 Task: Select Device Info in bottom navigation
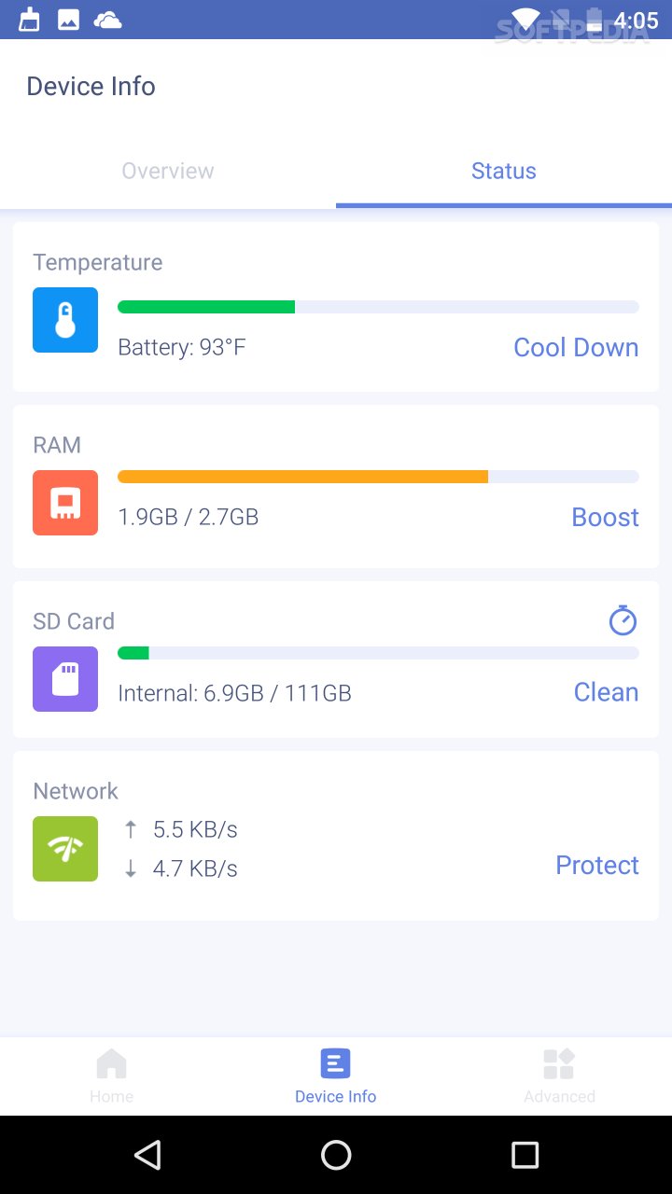335,1076
